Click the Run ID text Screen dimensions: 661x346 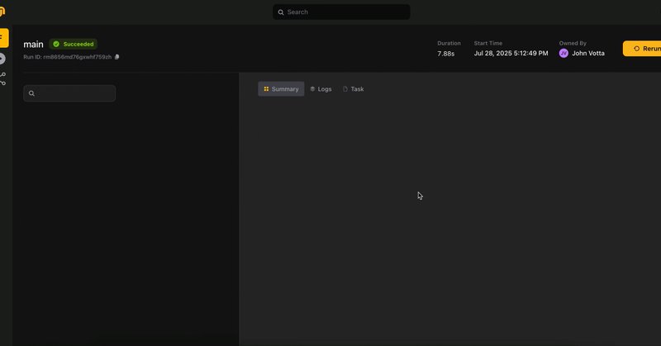point(68,57)
